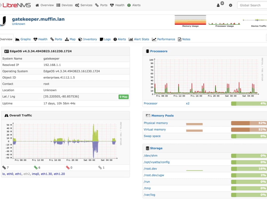Image resolution: width=267 pixels, height=200 pixels.
Task: Click the Memory Pools icon
Action: pos(148,116)
